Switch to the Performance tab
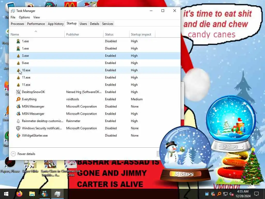The height and width of the screenshot is (199, 265). [36, 24]
